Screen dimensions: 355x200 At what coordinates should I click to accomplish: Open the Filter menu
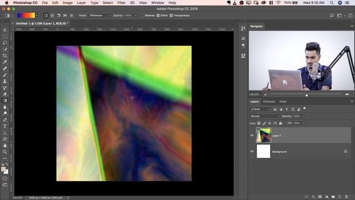pyautogui.click(x=121, y=3)
